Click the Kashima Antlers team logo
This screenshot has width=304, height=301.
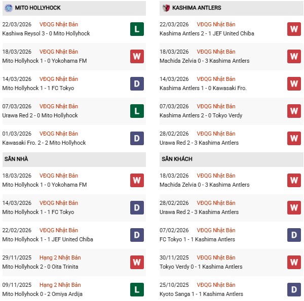166,8
